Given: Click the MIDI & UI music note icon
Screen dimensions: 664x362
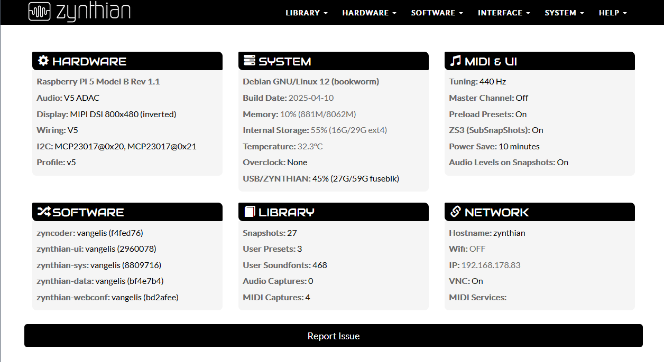Looking at the screenshot, I should (455, 61).
